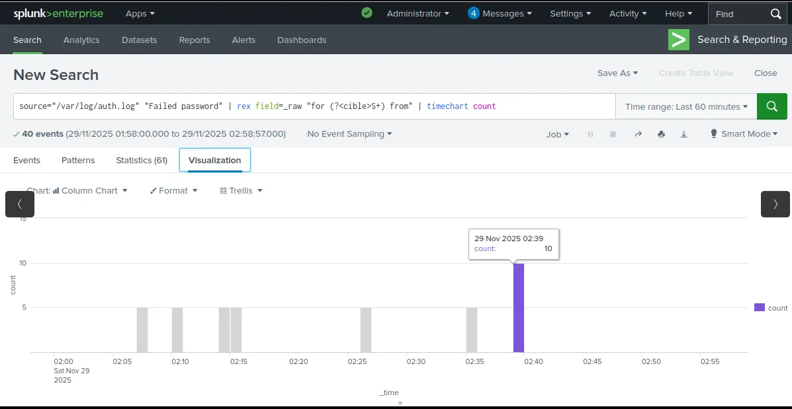The width and height of the screenshot is (792, 409).
Task: Open the Activity menu
Action: pos(628,14)
